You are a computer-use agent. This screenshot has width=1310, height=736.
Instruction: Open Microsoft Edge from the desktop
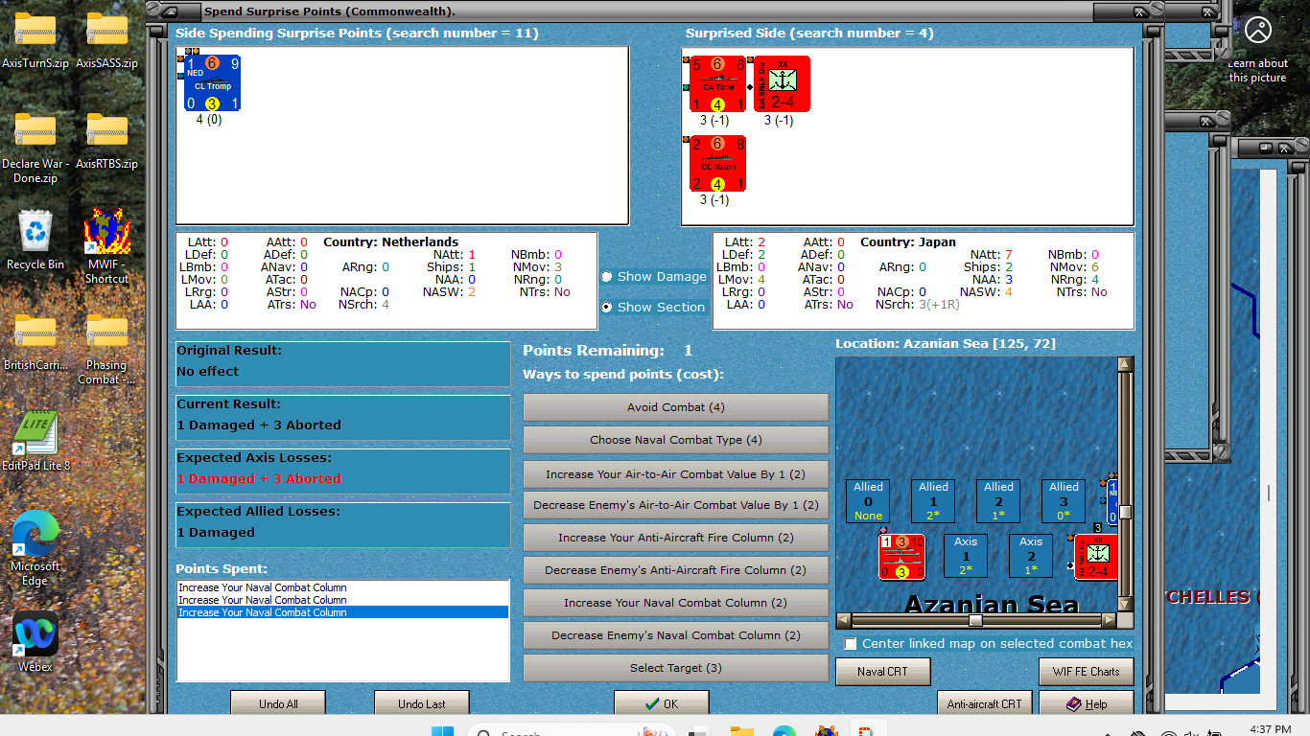pos(34,532)
